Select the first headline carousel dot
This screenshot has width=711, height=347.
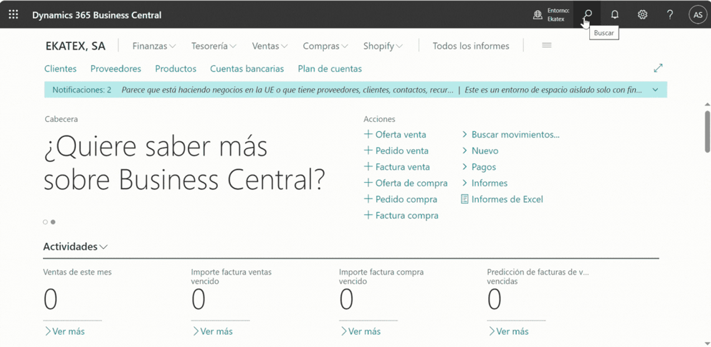45,222
